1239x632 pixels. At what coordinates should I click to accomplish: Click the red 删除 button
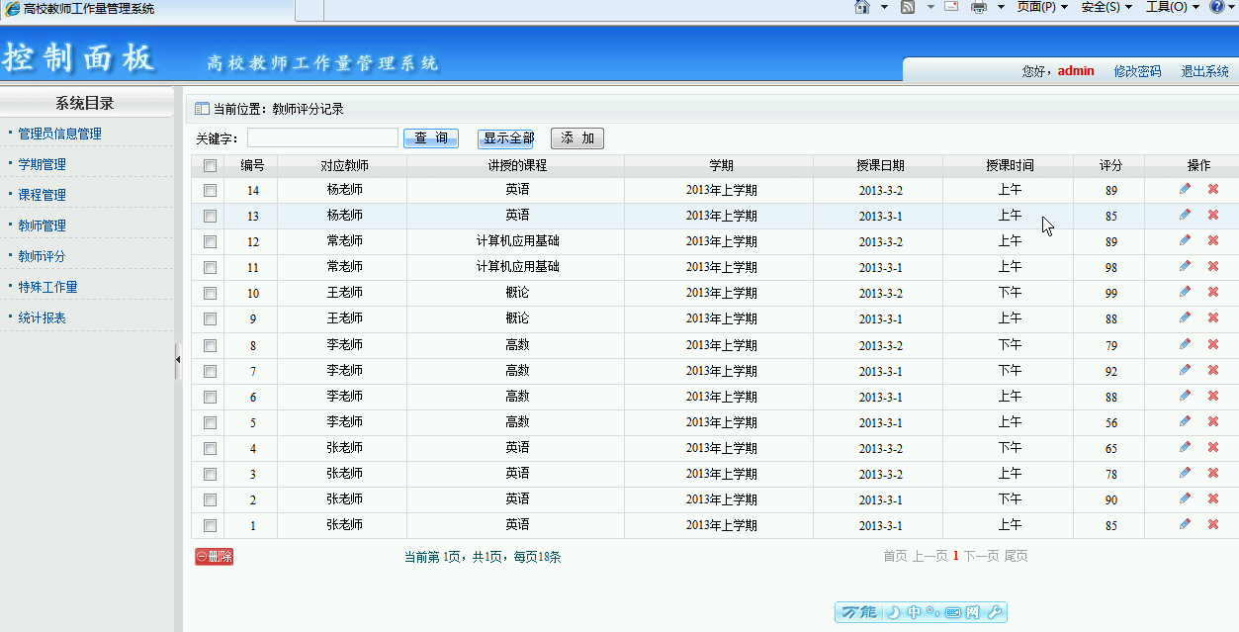point(215,557)
